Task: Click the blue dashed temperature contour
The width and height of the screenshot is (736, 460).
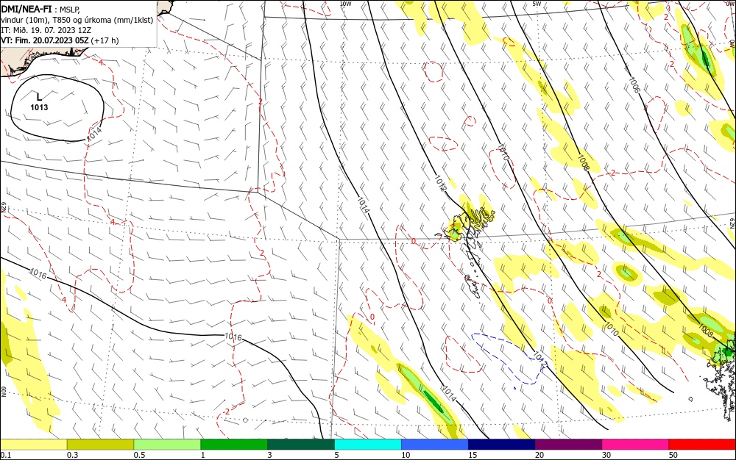Action: [508, 359]
